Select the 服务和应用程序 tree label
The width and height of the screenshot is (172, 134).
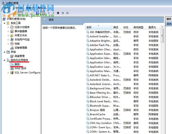[19, 60]
